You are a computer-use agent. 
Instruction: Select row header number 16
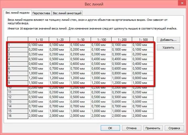17,116
